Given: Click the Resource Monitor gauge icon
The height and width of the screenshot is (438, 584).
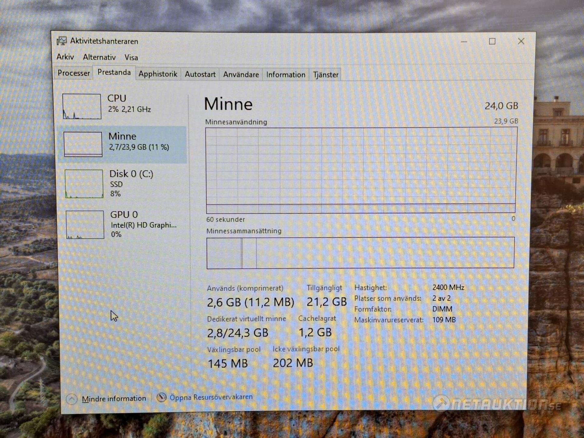Looking at the screenshot, I should (x=162, y=397).
